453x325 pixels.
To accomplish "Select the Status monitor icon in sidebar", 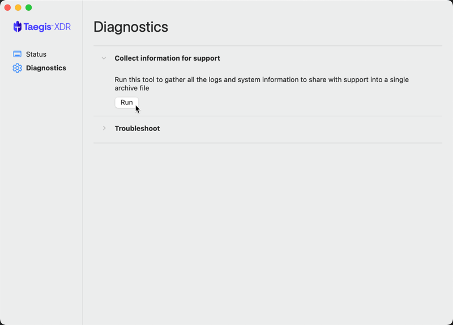I will [x=18, y=54].
